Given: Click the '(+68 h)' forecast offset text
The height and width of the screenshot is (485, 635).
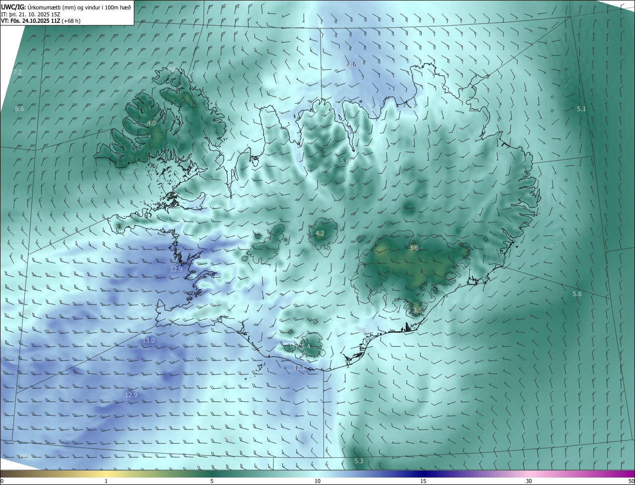Looking at the screenshot, I should [x=71, y=21].
